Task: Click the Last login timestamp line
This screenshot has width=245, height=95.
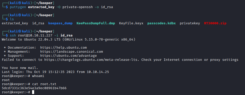Action: click(55, 72)
